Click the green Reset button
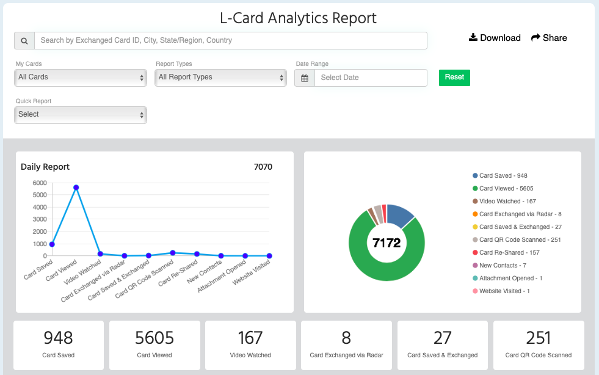Screen dimensions: 599x375 point(454,78)
